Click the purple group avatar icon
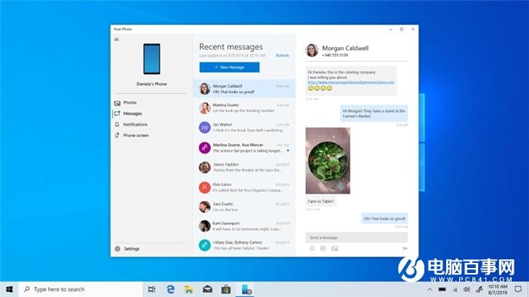The height and width of the screenshot is (297, 529). pyautogui.click(x=204, y=147)
